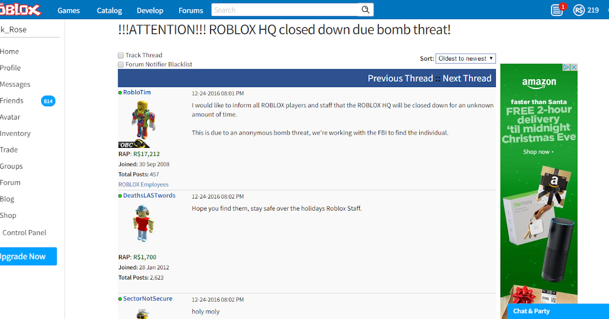
Task: Open the Sort order dropdown
Action: coord(465,58)
